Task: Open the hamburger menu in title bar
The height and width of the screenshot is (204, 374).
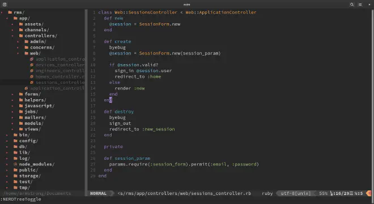Action: tap(360, 5)
